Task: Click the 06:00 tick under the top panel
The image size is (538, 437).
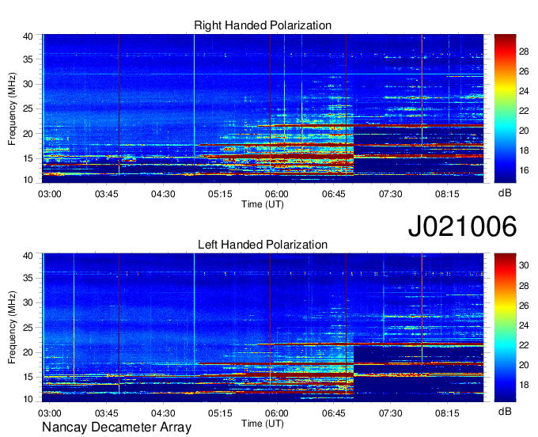Action: (277, 194)
